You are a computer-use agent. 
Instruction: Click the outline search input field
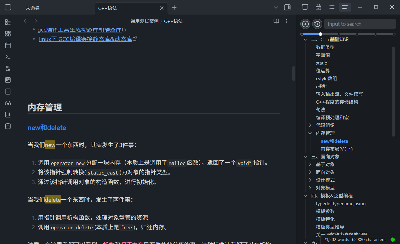click(359, 24)
